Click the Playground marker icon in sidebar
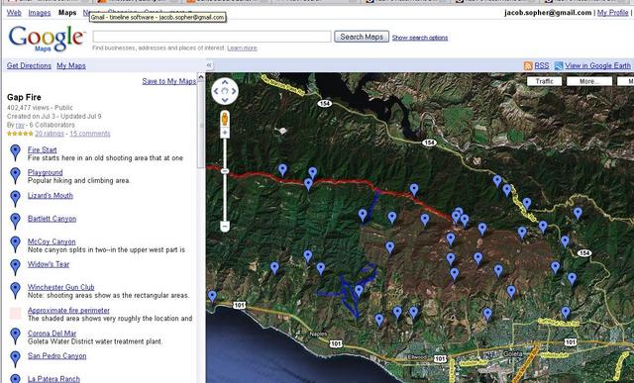 click(x=15, y=175)
